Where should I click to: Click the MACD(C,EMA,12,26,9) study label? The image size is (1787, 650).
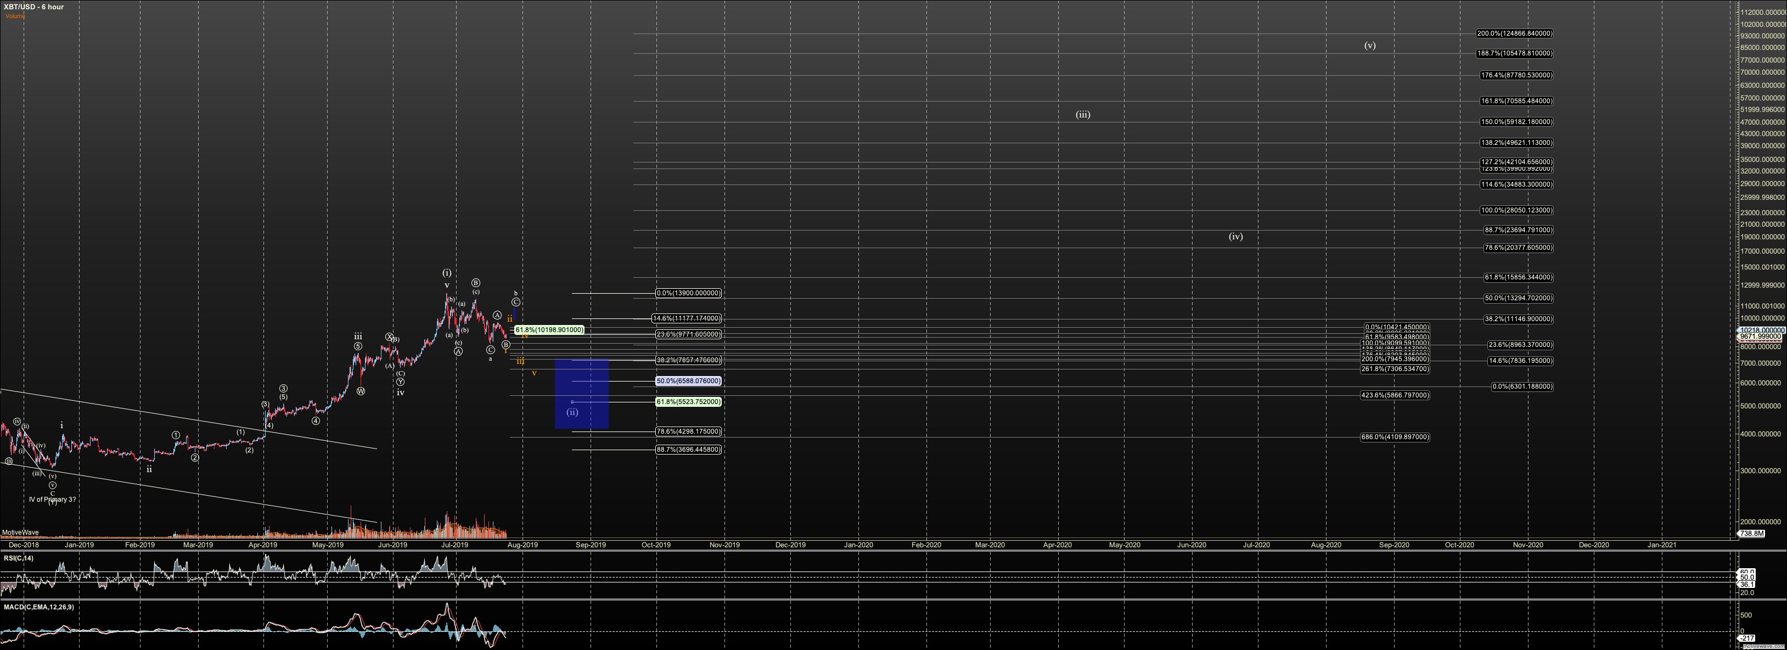pos(39,607)
